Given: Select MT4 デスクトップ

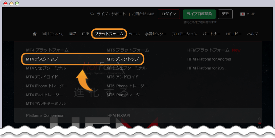Looking at the screenshot, I should coord(42,59).
